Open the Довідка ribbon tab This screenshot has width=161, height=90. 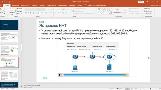79,5
